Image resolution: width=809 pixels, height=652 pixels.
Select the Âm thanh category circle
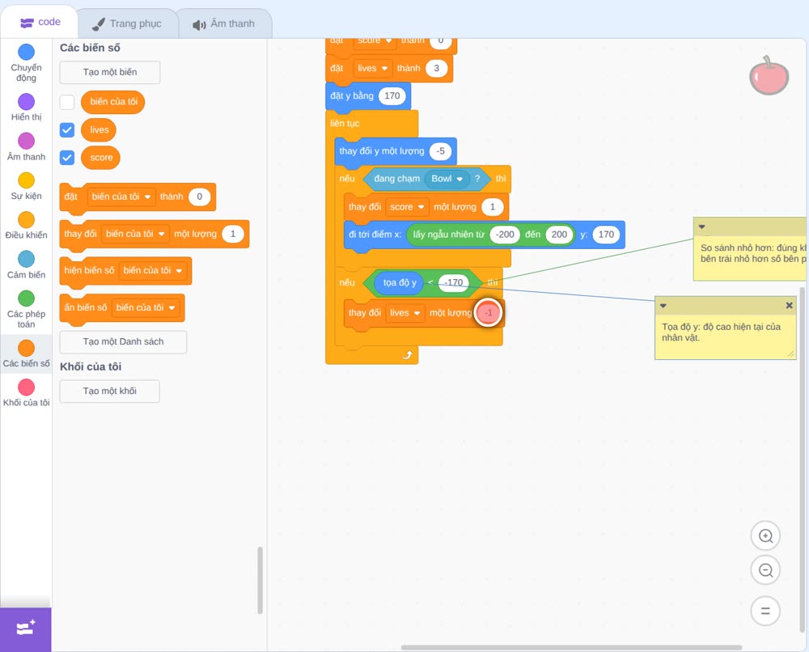coord(26,140)
